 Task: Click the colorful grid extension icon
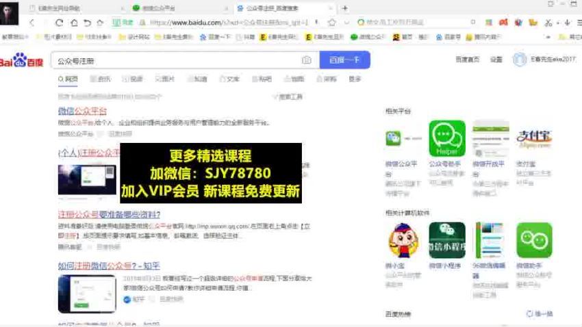click(488, 23)
